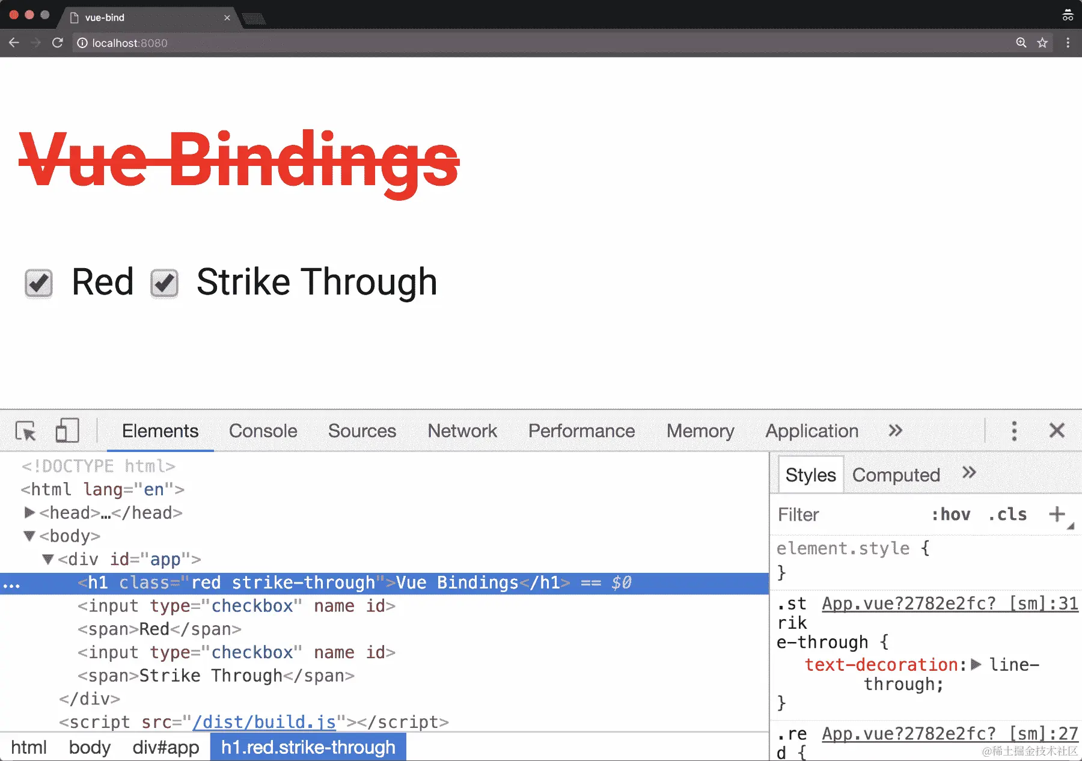Click html in the breadcrumb bar
The image size is (1082, 761).
click(x=29, y=747)
